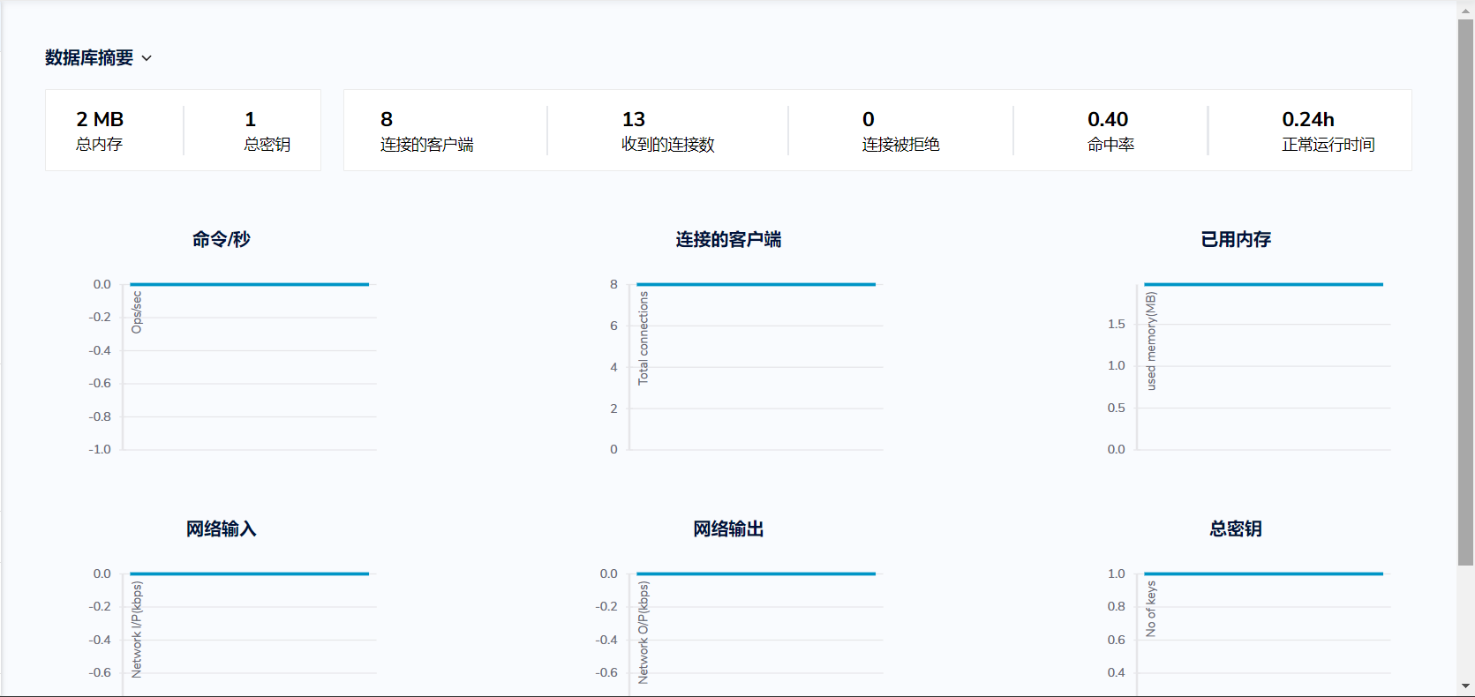Screen dimensions: 1475x697
Task: Select the 13 connections received value
Action: [634, 119]
